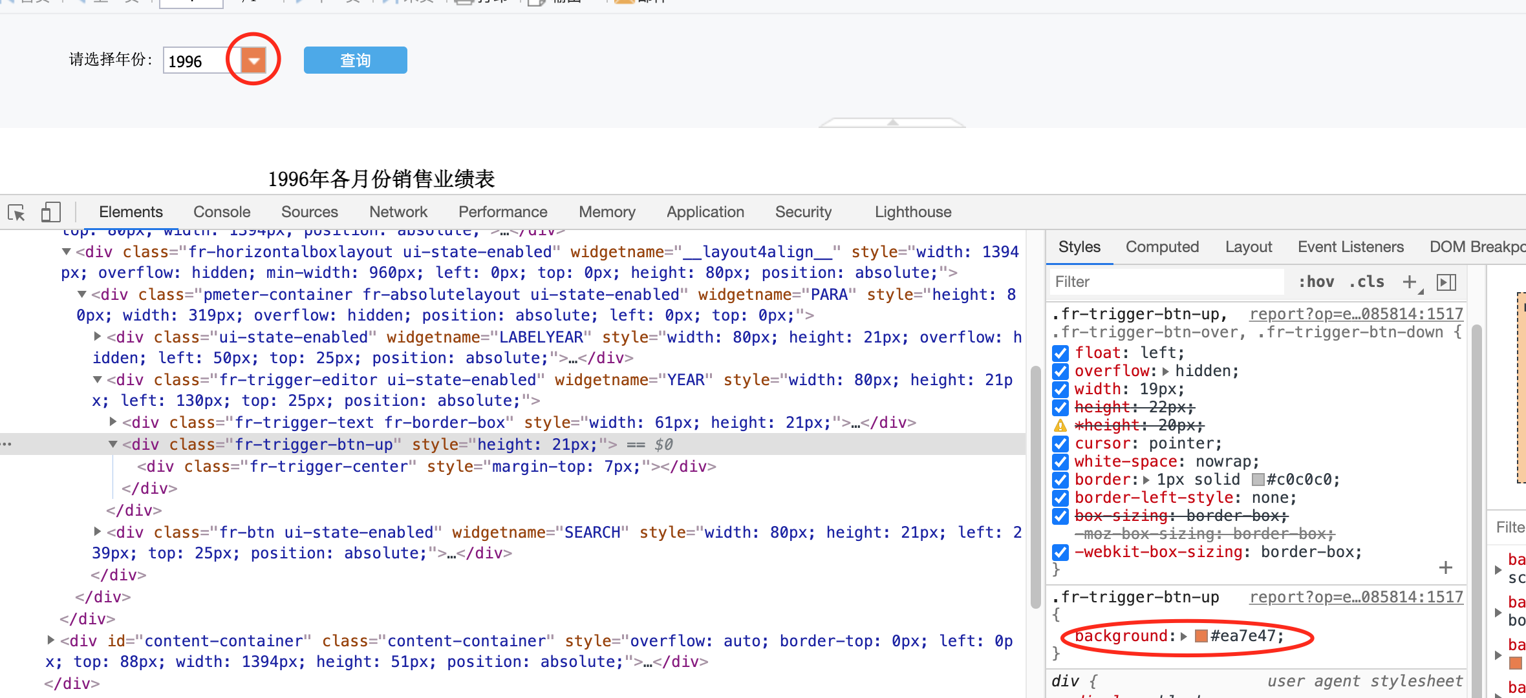Expand the LABELYEAR div node
Viewport: 1526px width, 698px height.
(97, 336)
